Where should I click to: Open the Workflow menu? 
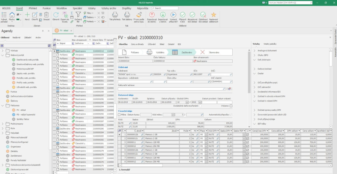coord(62,8)
